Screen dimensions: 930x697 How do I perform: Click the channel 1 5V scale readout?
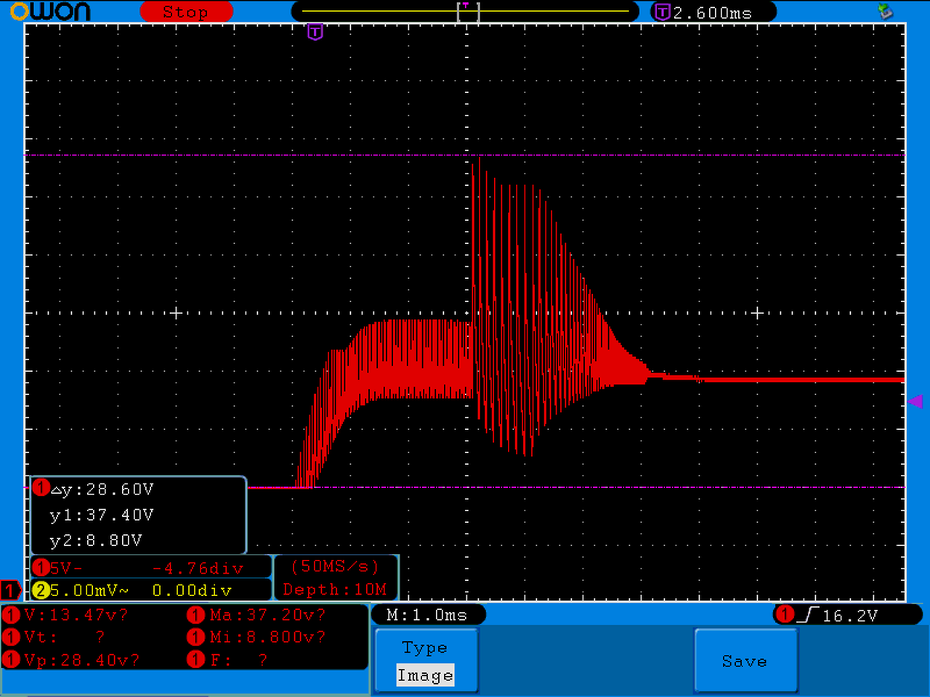pos(65,568)
